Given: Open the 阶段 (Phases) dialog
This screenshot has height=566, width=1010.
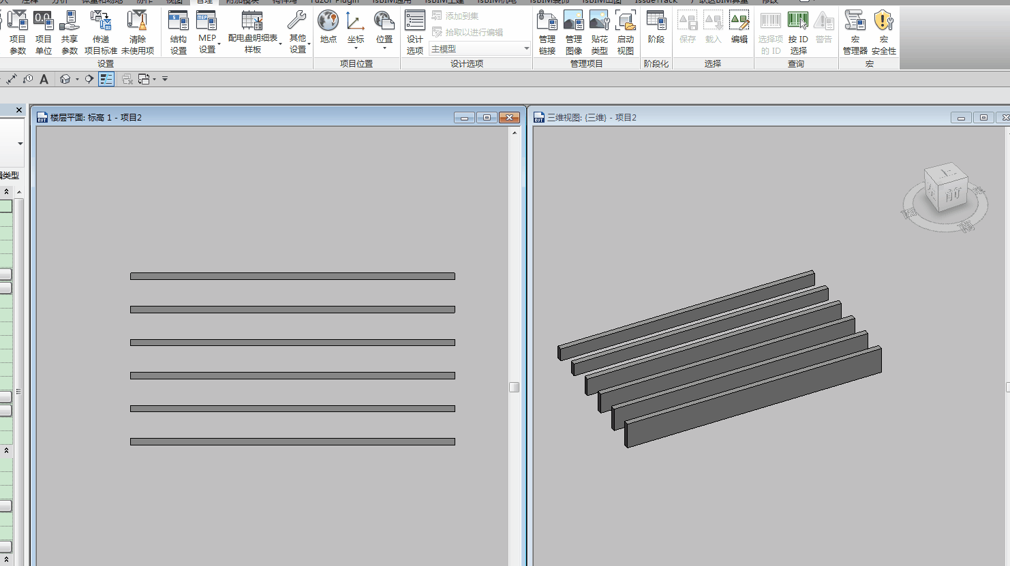Looking at the screenshot, I should (656, 27).
